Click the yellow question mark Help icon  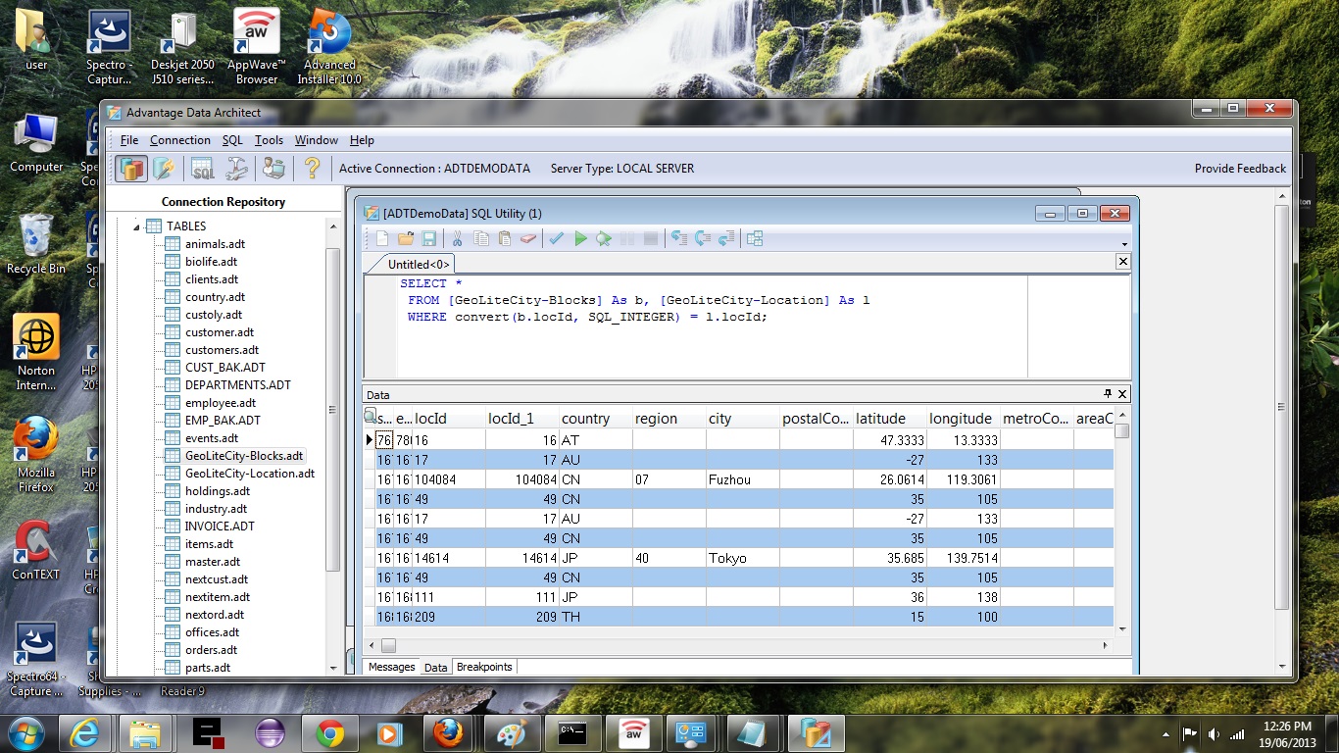(x=312, y=169)
